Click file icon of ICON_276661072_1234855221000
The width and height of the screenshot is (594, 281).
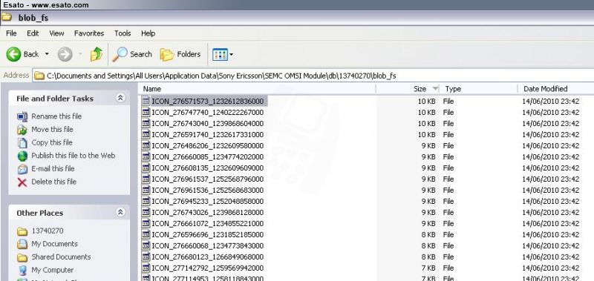146,223
